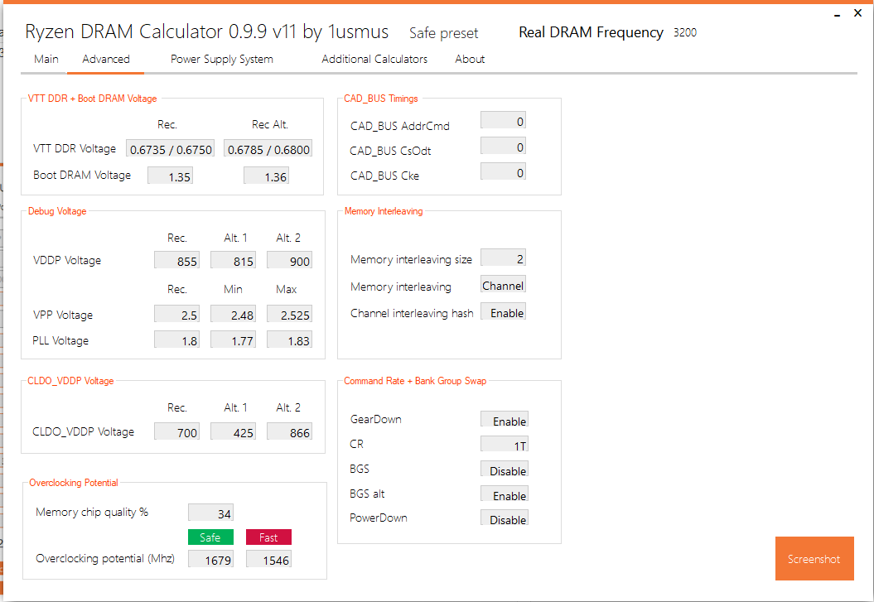Screen dimensions: 874x602
Task: Select the CAD_BUS CsOdt value field
Action: click(x=504, y=147)
